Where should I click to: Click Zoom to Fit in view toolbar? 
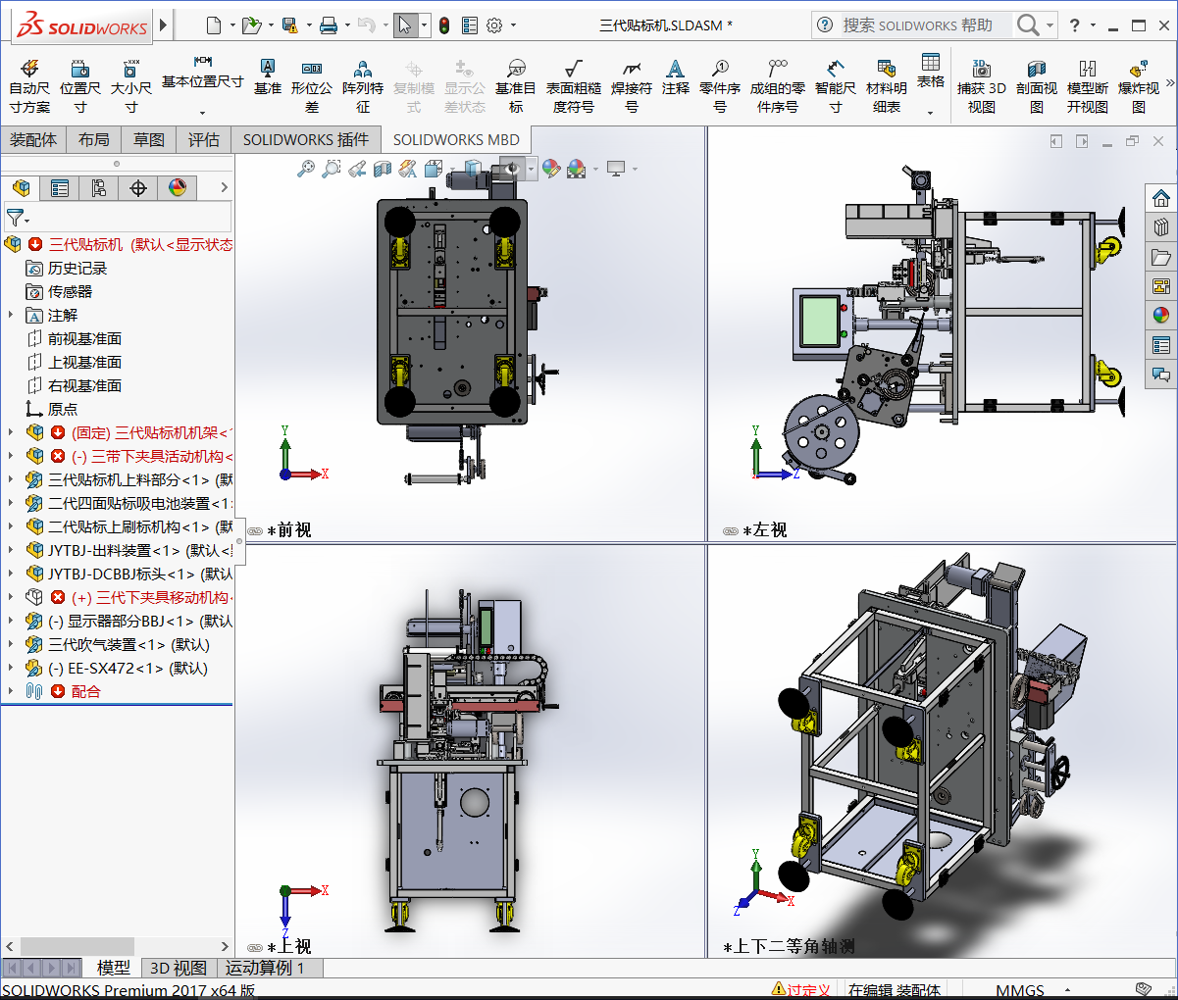pos(306,169)
